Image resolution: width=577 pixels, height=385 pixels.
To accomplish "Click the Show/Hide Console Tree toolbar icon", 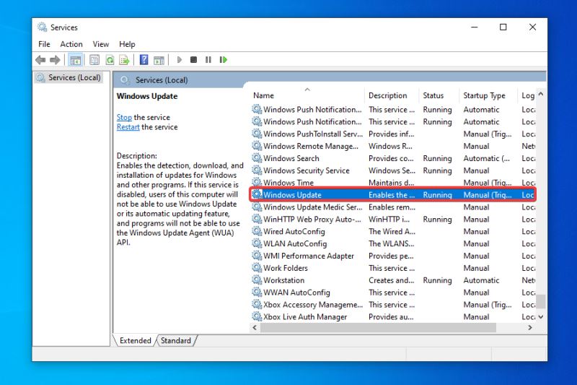I will 75,60.
